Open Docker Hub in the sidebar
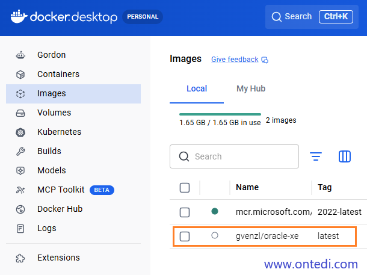The image size is (367, 275). [x=73, y=209]
